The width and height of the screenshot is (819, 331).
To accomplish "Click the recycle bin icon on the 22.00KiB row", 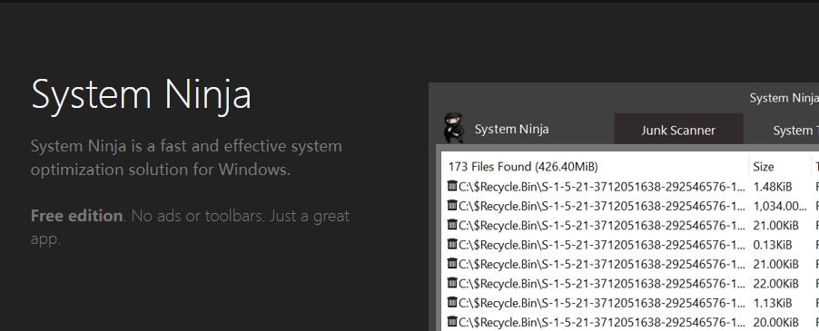I will 452,283.
